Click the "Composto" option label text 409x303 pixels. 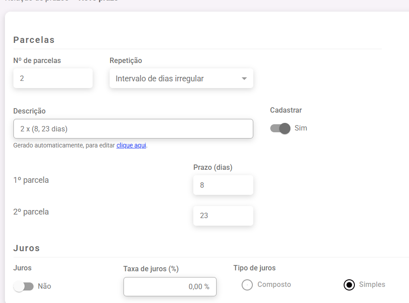coord(274,285)
